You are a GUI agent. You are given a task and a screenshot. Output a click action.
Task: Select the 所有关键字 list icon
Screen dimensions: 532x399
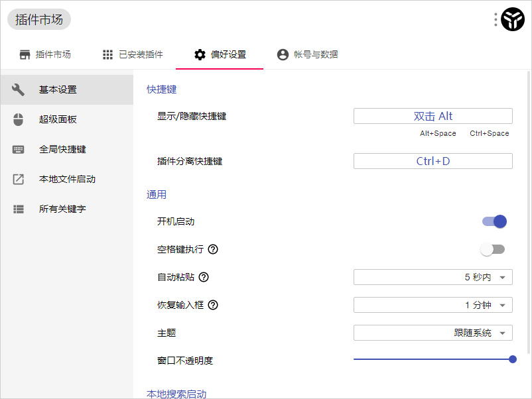(19, 209)
